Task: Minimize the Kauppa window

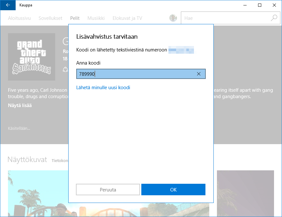Action: click(x=245, y=5)
